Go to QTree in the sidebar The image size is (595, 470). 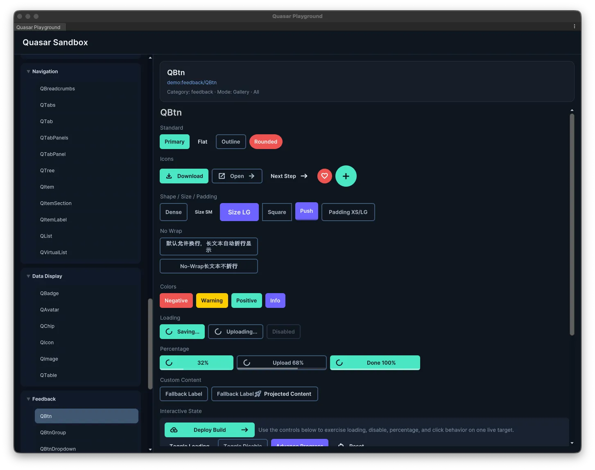click(x=86, y=170)
